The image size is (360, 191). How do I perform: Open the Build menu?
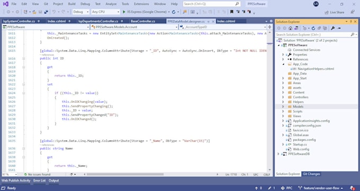pos(71,4)
